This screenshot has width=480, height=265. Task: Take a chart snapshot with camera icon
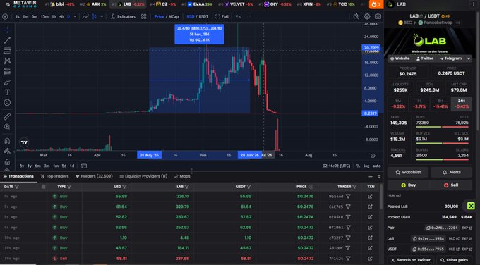[378, 16]
